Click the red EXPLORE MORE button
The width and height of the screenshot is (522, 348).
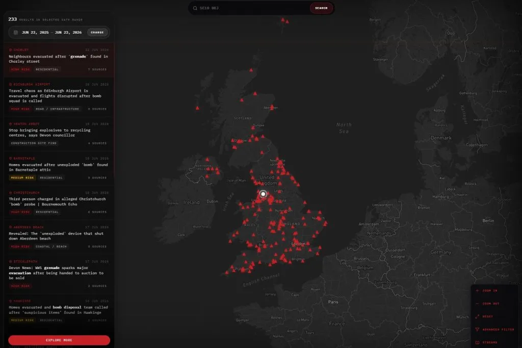[x=59, y=340]
